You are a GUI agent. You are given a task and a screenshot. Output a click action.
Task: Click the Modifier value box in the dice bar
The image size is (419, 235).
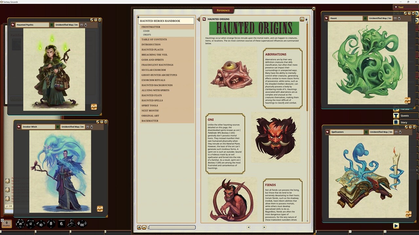click(6, 224)
